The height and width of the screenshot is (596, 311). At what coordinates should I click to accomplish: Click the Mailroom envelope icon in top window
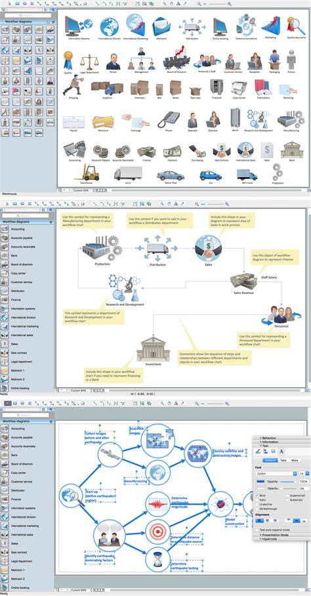(x=161, y=27)
